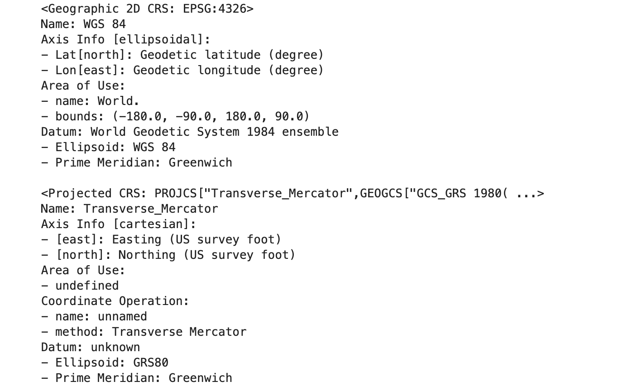
Task: Click the first 'Prime Meridian: Greenwich' line
Action: (x=136, y=162)
